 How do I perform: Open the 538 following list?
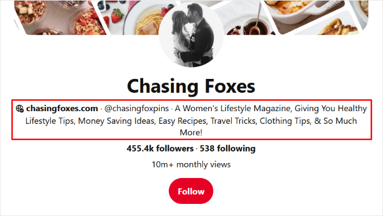click(x=228, y=149)
